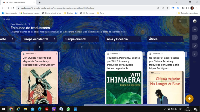Open options menu for Asia y Oceanía column

point(139,39)
